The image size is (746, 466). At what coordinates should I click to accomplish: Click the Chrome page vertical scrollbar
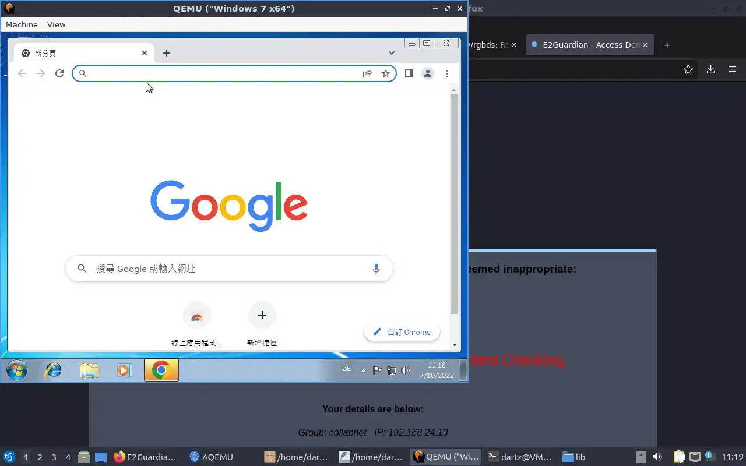(x=455, y=204)
